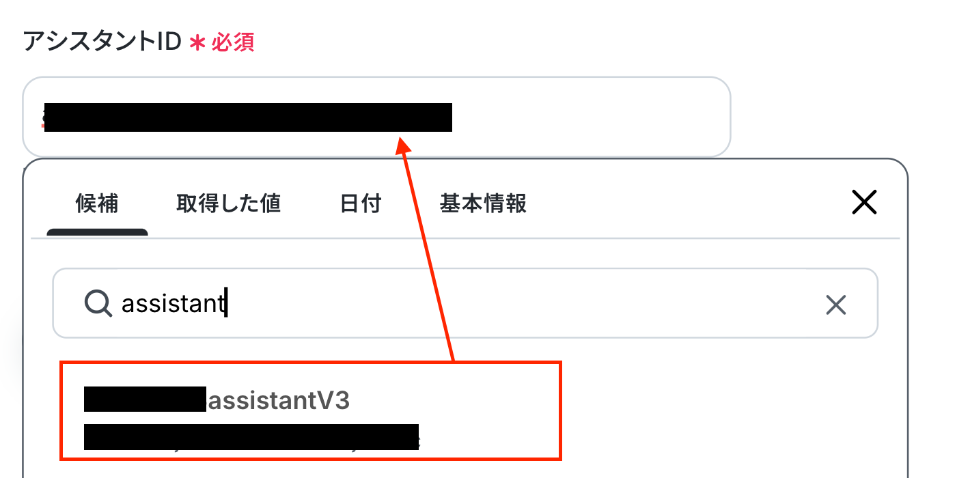Click the アシスタントID field label
The image size is (970, 478).
(x=102, y=42)
